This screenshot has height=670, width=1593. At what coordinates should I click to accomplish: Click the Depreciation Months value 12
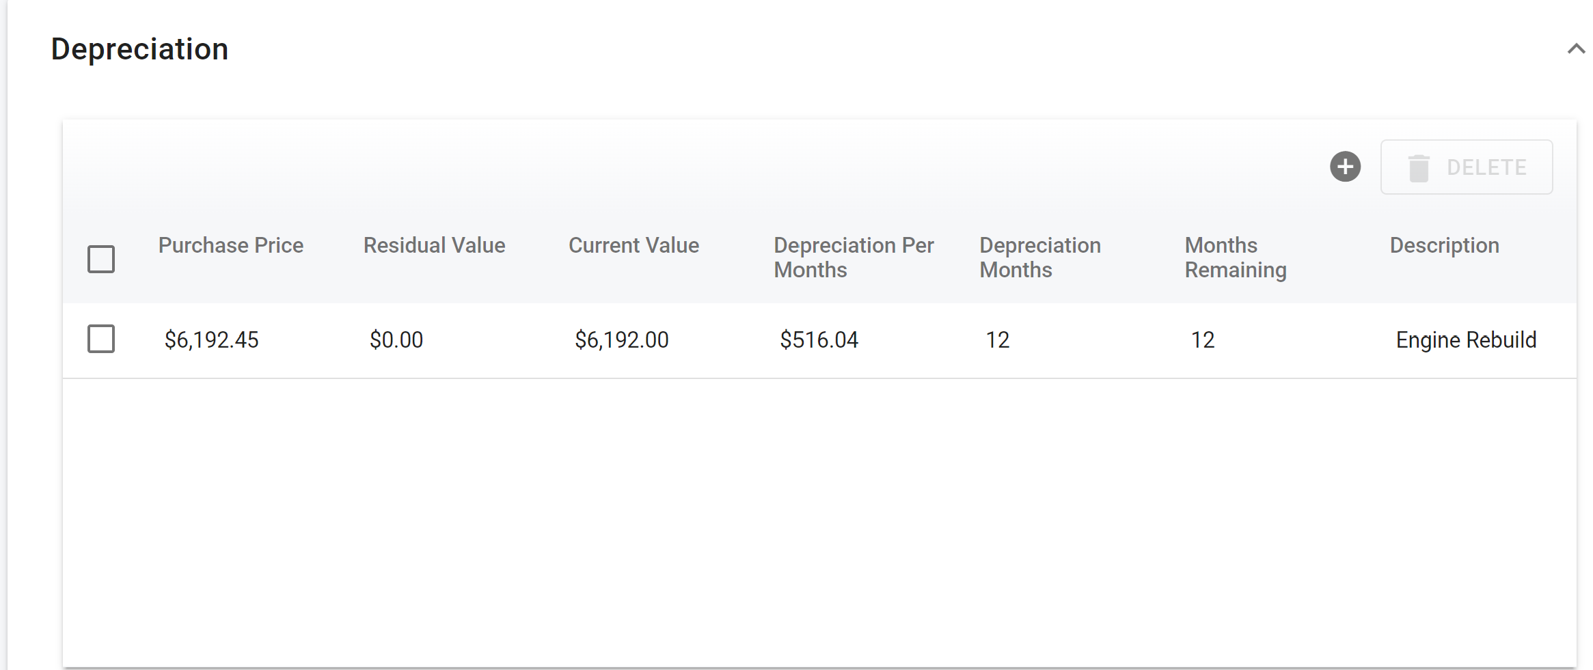[997, 339]
